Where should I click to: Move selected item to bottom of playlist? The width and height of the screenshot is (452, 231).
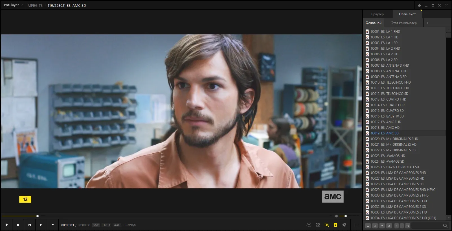point(389,226)
